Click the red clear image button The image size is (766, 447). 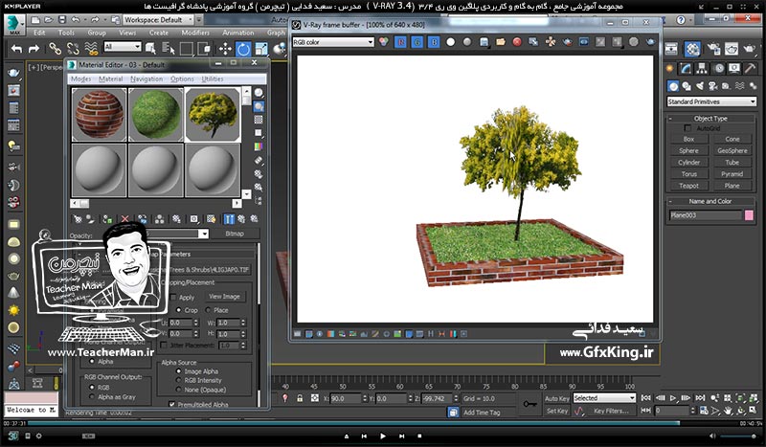(x=517, y=42)
